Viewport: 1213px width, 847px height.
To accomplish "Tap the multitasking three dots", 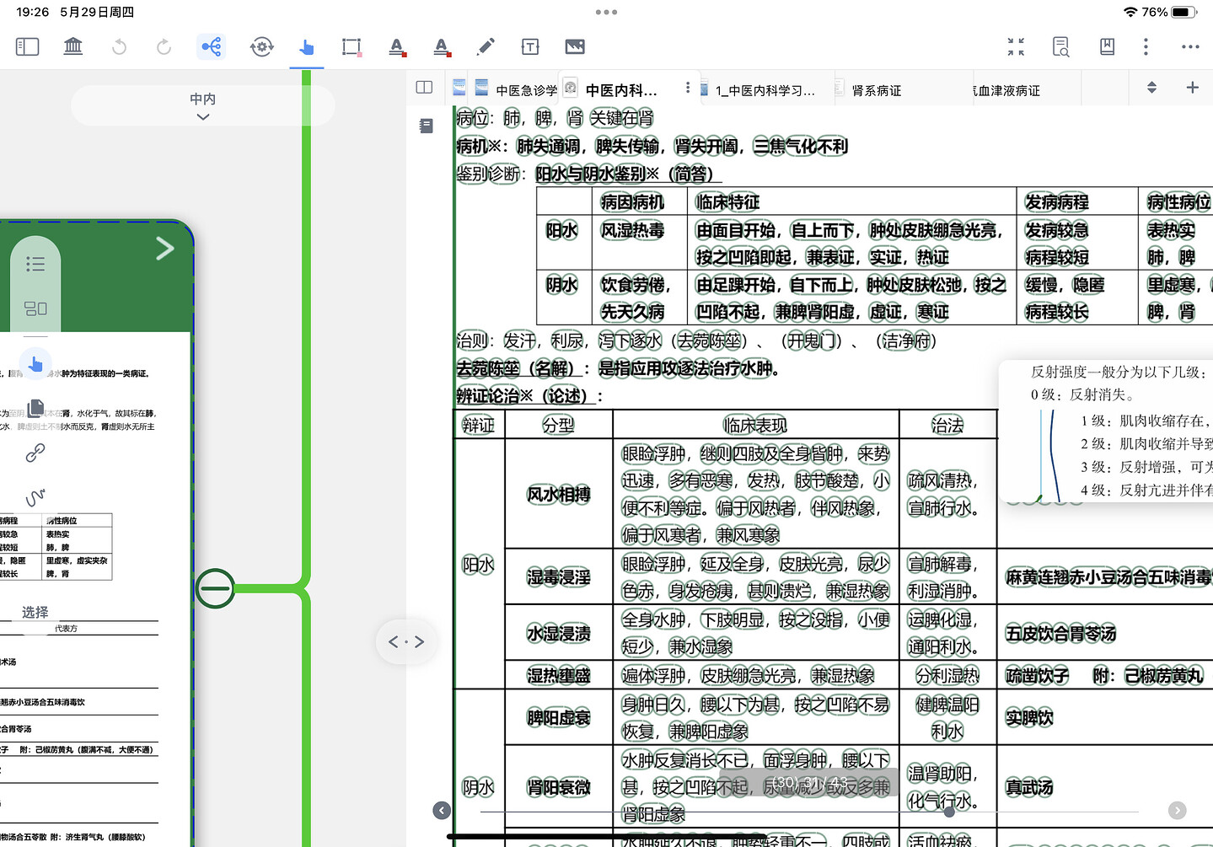I will tap(606, 12).
